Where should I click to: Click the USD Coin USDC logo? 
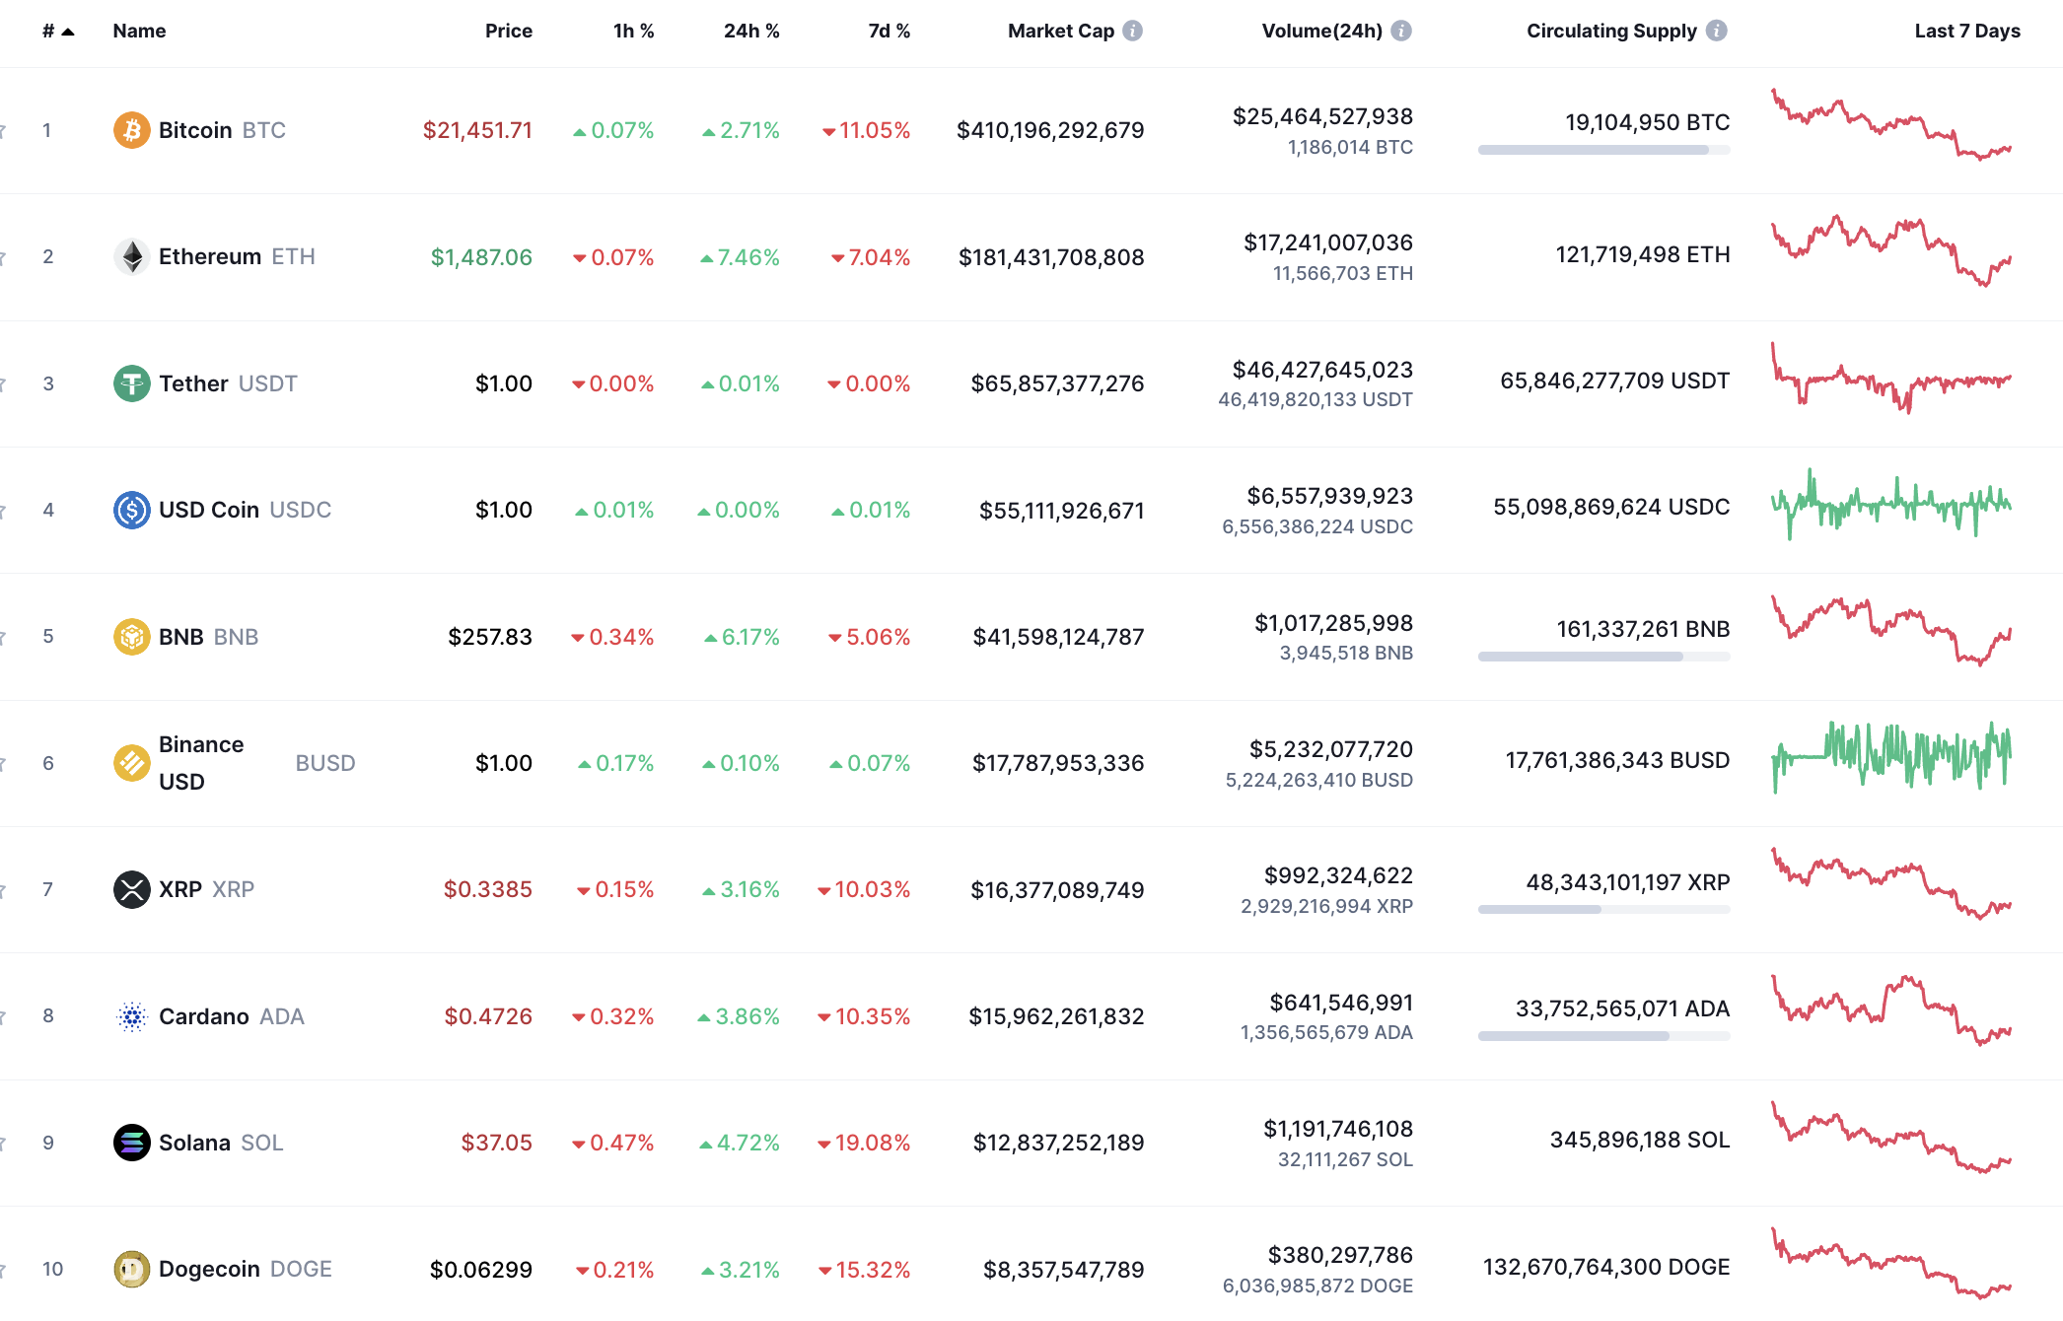point(131,510)
